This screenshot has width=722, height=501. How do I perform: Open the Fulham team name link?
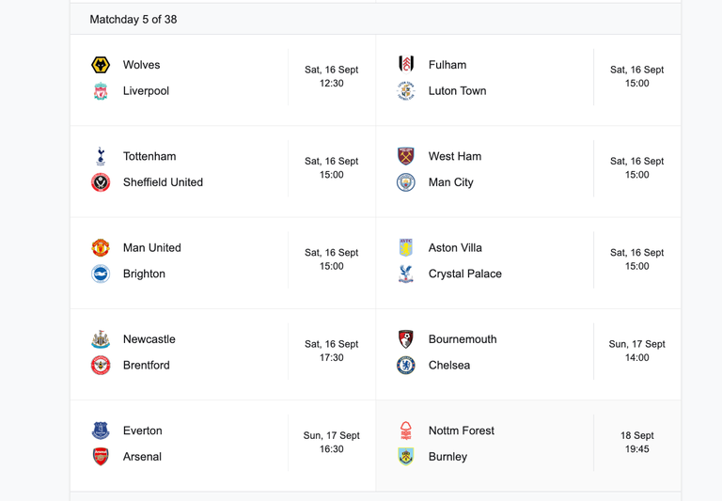pos(447,65)
